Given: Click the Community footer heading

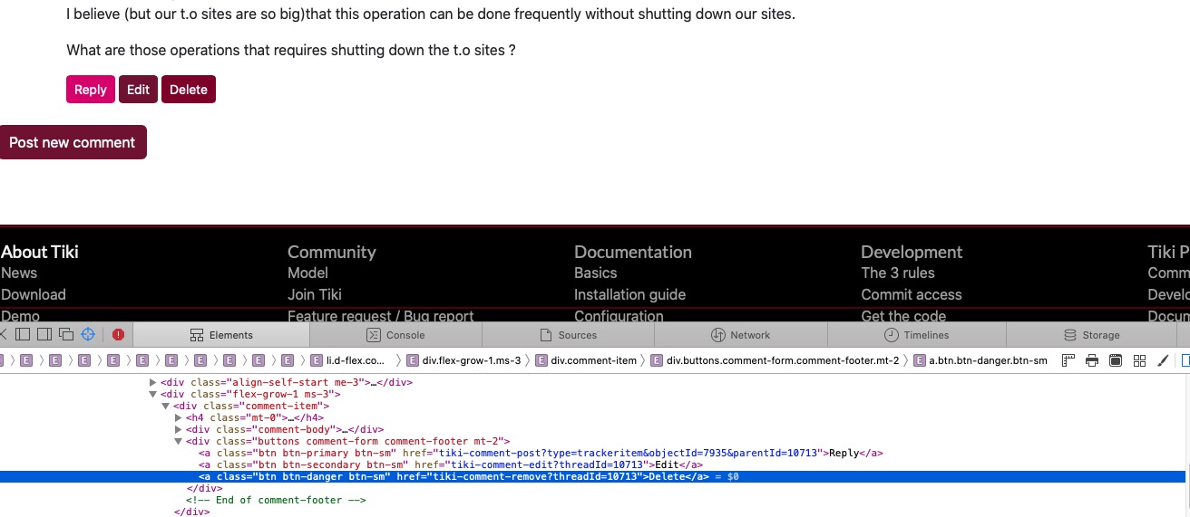Looking at the screenshot, I should (332, 252).
